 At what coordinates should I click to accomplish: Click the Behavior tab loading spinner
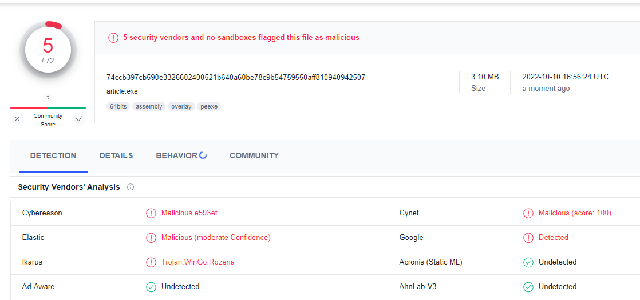click(203, 155)
